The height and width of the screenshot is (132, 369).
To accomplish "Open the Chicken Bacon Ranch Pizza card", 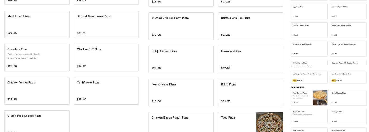I will (x=181, y=122).
